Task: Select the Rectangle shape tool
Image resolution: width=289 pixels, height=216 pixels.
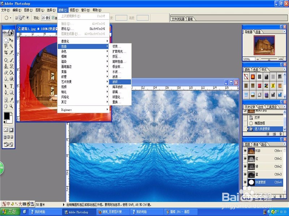Action: tap(11, 92)
